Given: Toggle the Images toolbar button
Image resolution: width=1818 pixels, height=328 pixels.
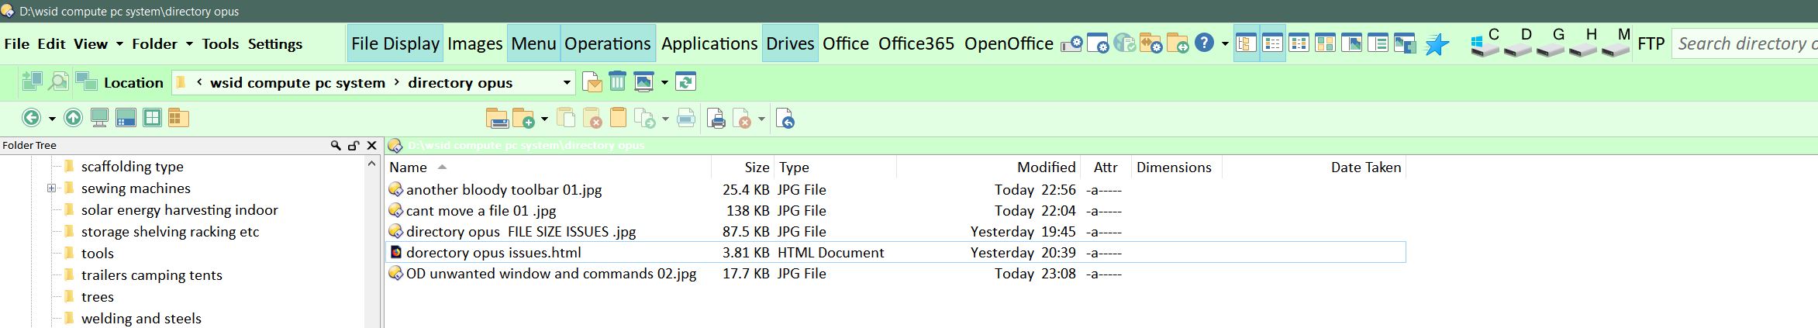Looking at the screenshot, I should coord(475,43).
